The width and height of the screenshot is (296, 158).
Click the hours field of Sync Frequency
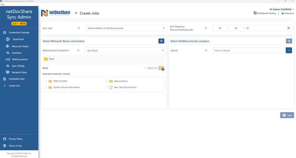[x=220, y=28]
